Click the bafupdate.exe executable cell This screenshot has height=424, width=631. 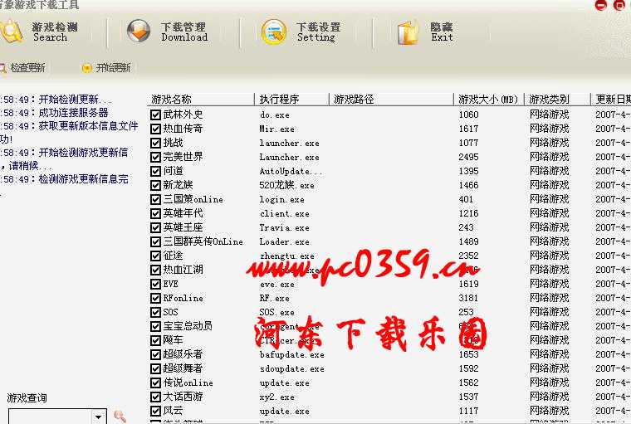[x=292, y=355]
